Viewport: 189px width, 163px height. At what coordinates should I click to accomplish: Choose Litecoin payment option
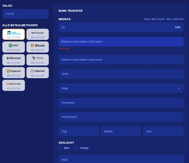coord(37,72)
